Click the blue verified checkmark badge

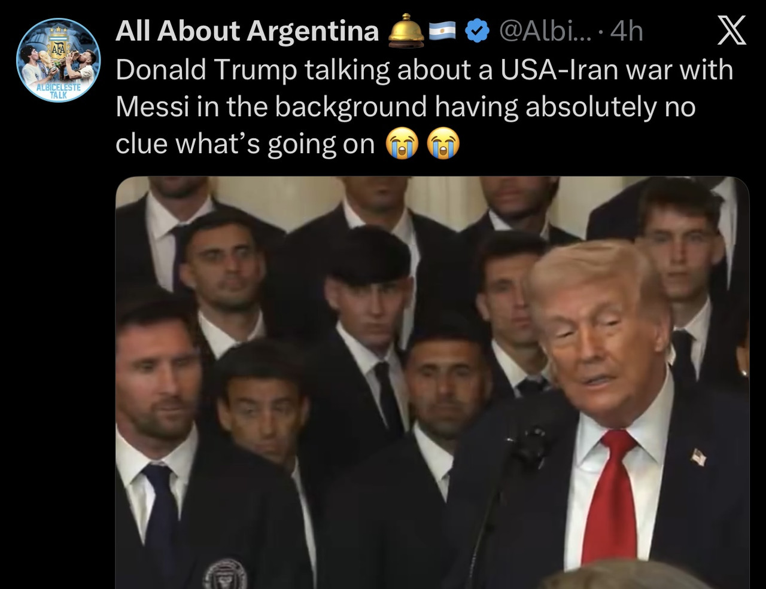477,31
